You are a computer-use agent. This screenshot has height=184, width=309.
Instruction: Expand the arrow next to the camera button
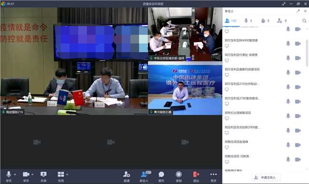(x=32, y=174)
